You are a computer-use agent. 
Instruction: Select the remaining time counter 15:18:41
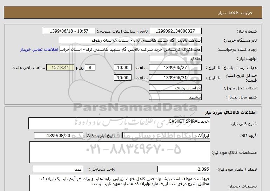coord(60,67)
